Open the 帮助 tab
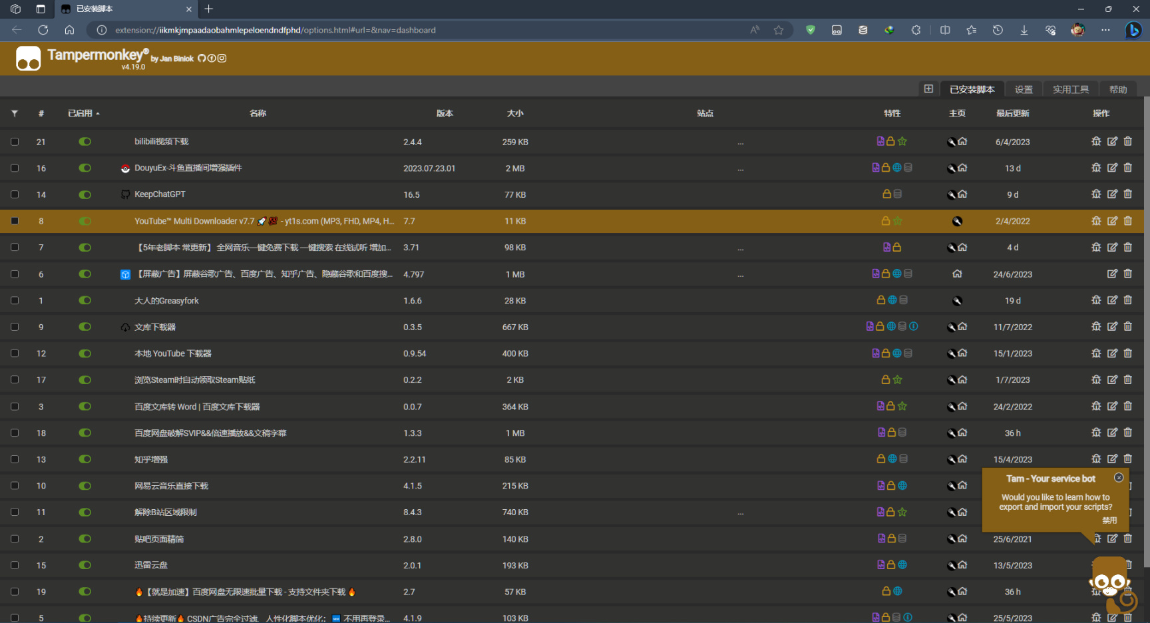The image size is (1150, 623). tap(1118, 89)
